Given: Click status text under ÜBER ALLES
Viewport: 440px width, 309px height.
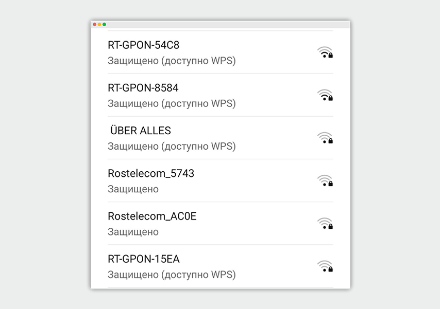Looking at the screenshot, I should click(x=172, y=147).
